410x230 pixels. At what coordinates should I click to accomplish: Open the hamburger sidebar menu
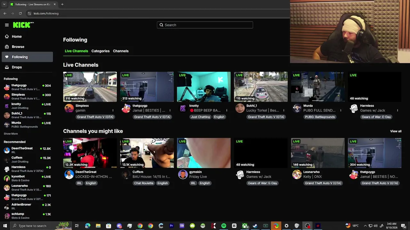[x=7, y=25]
